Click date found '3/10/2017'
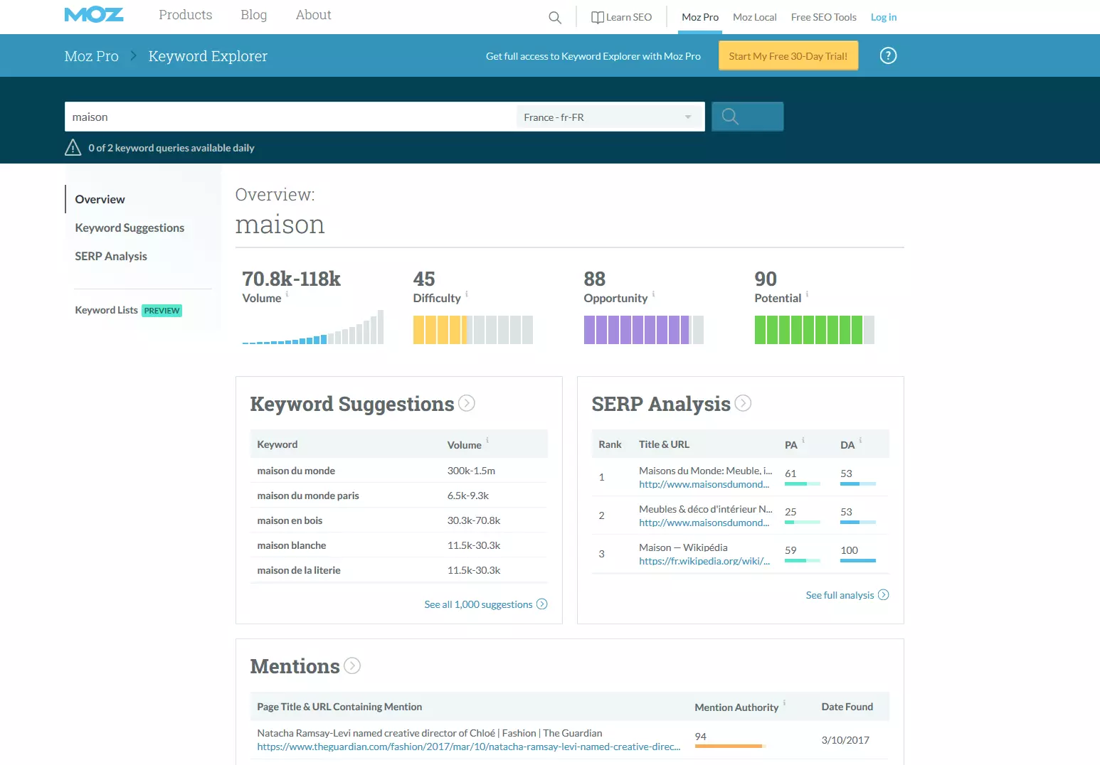This screenshot has width=1100, height=765. click(845, 740)
